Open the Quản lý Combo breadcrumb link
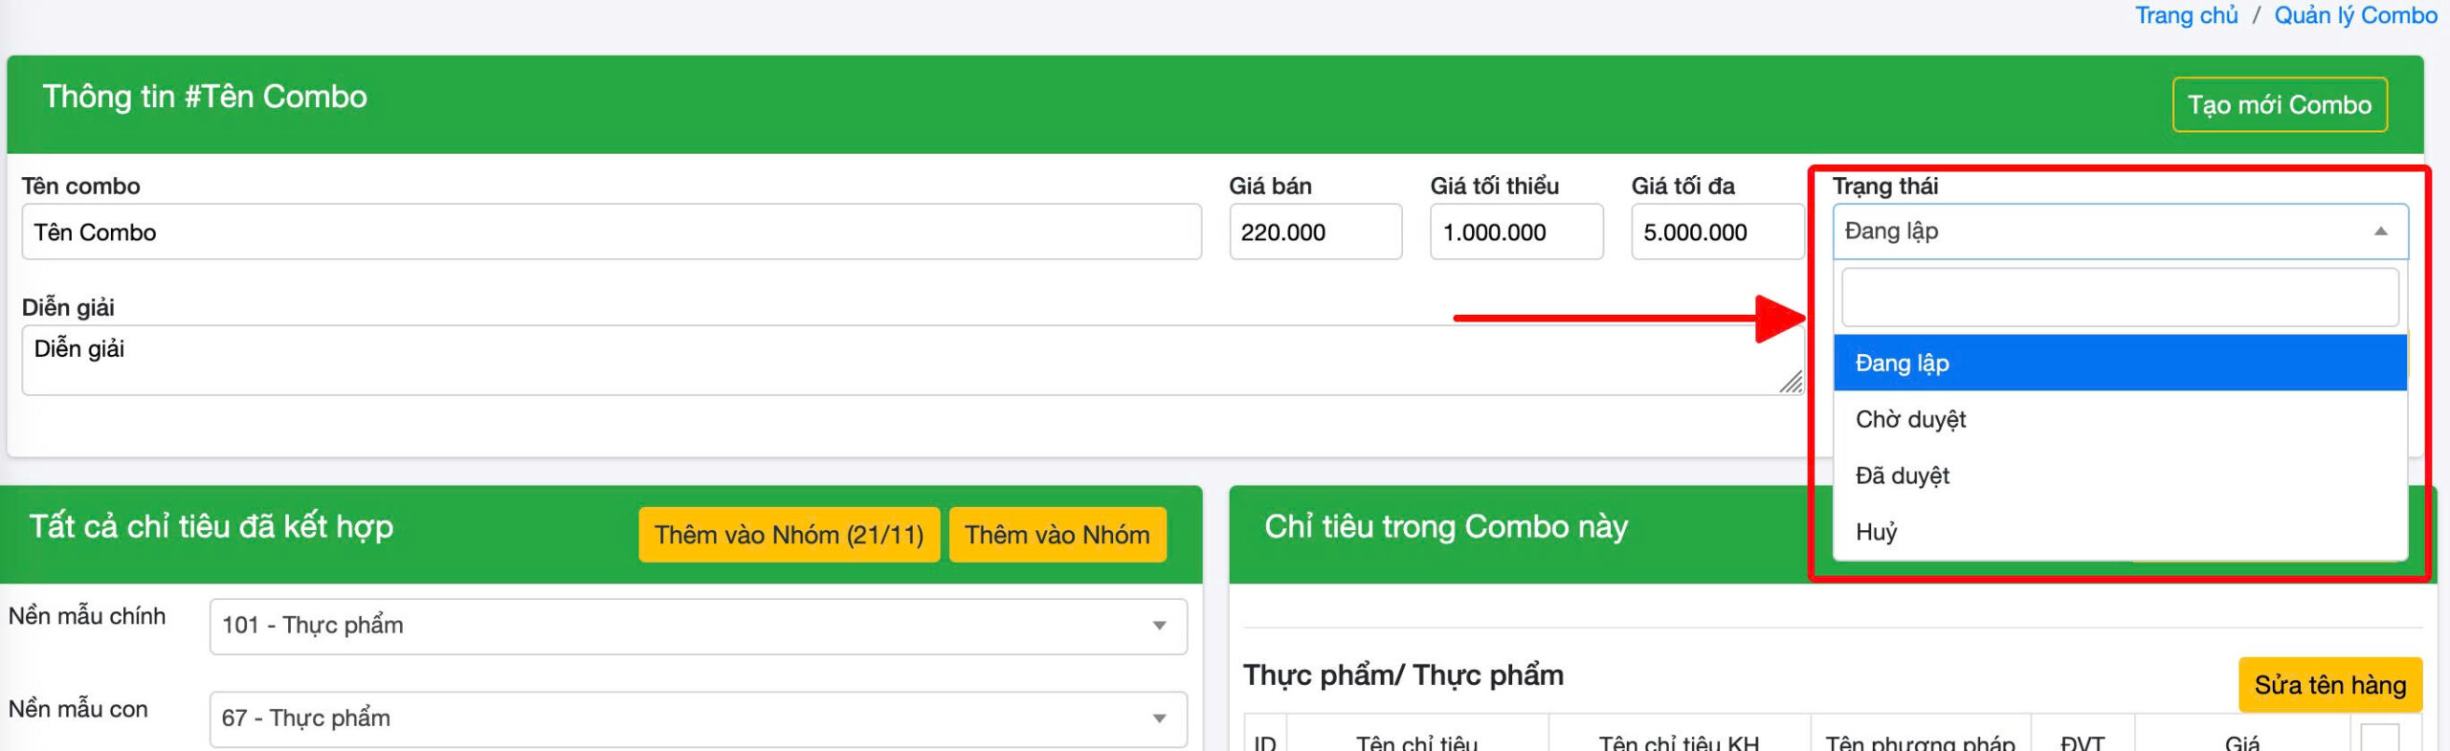 (x=2355, y=15)
